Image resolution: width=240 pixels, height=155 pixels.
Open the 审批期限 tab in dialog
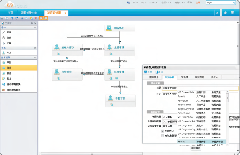[x=199, y=77]
